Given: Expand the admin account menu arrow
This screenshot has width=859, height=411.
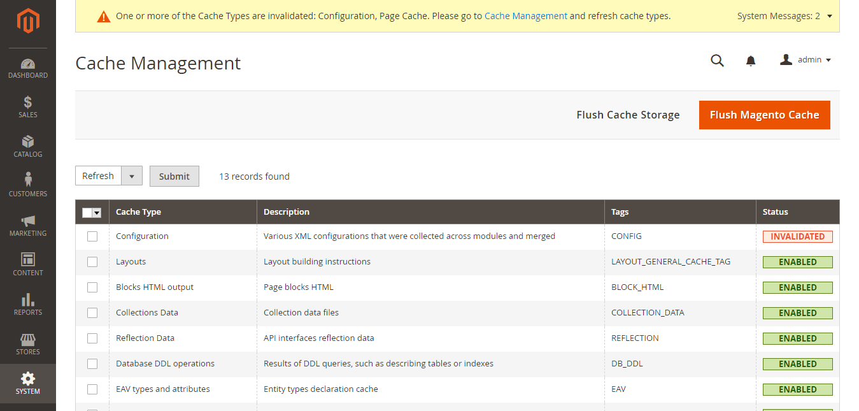Looking at the screenshot, I should pos(828,61).
